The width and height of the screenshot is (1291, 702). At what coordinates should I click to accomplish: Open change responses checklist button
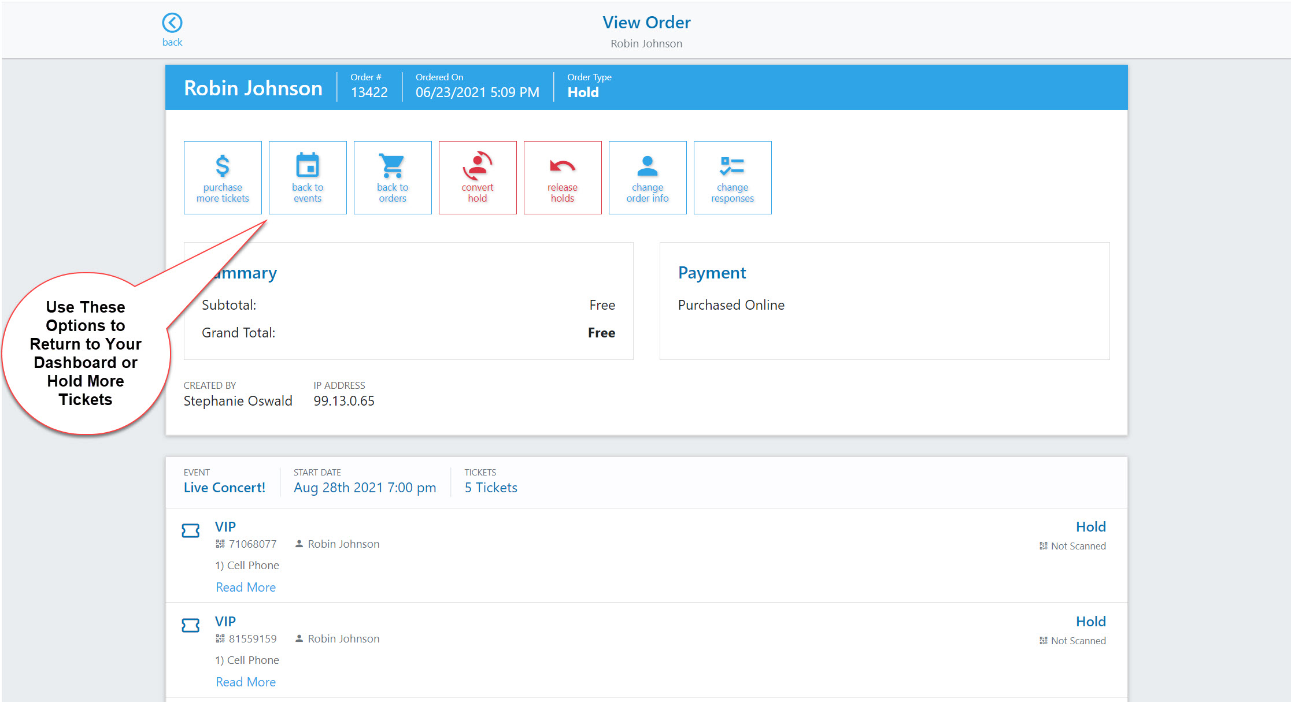[x=733, y=177]
